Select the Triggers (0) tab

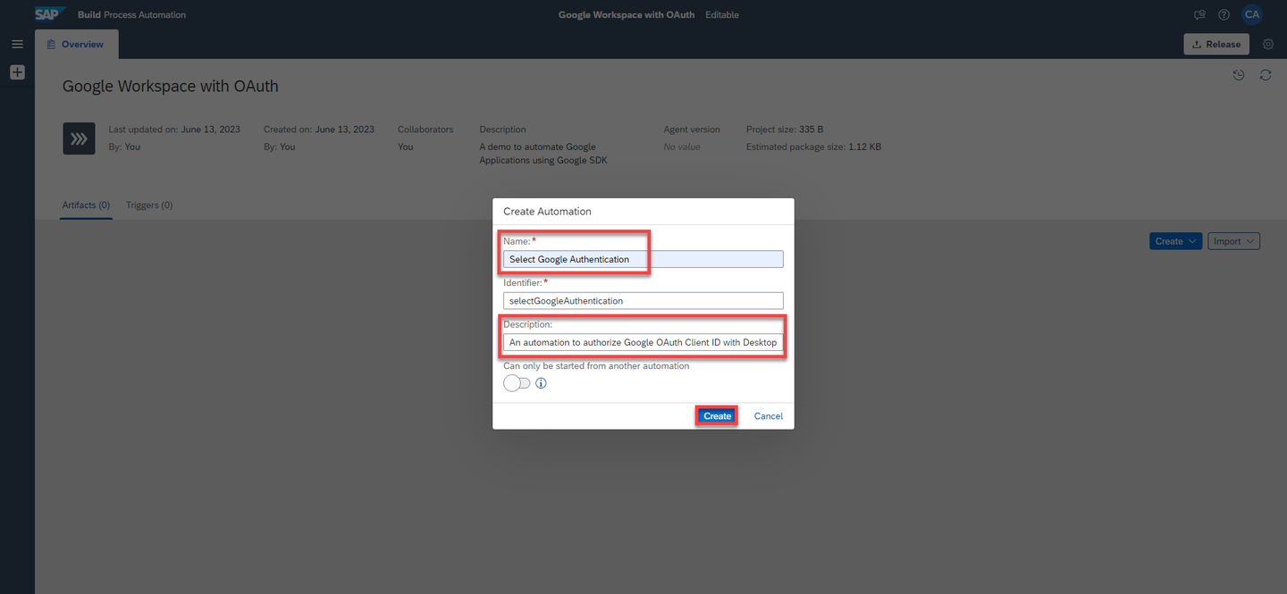149,205
